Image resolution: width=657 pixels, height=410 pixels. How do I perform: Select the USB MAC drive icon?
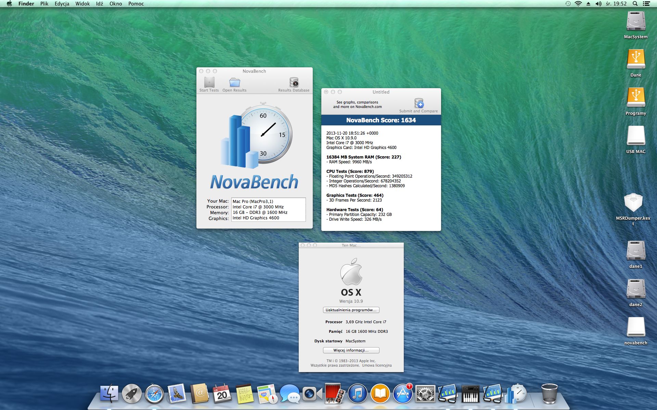(636, 136)
